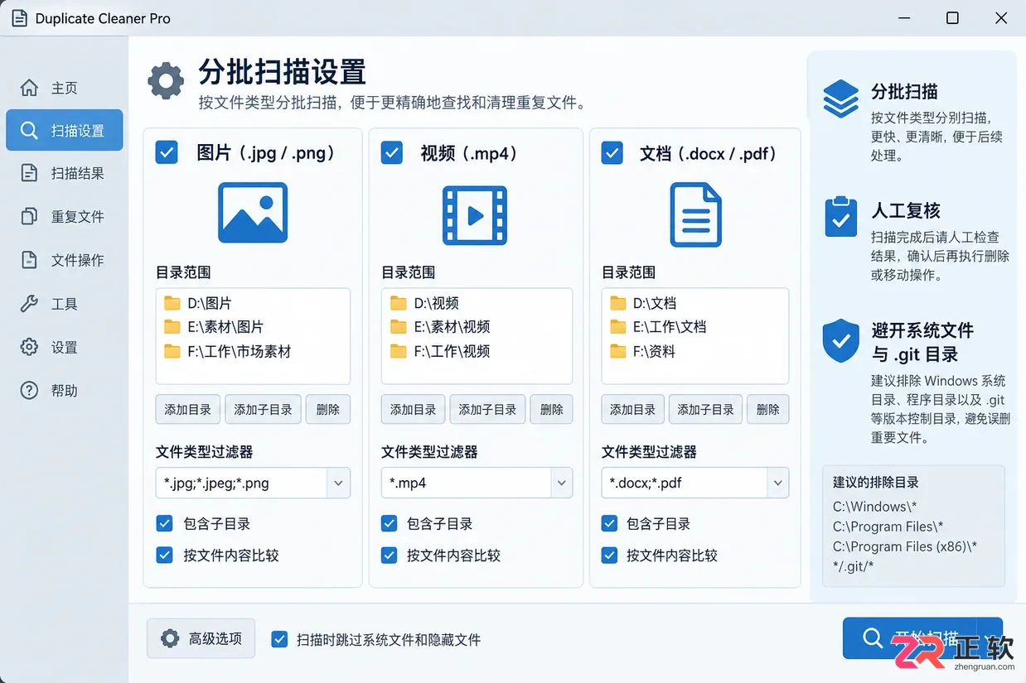
Task: Click 添加目录 in the 图片 card
Action: pyautogui.click(x=188, y=410)
